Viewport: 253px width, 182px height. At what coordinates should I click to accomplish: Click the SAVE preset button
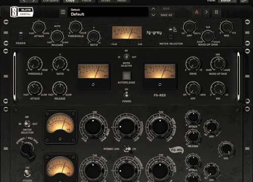[x=166, y=9]
